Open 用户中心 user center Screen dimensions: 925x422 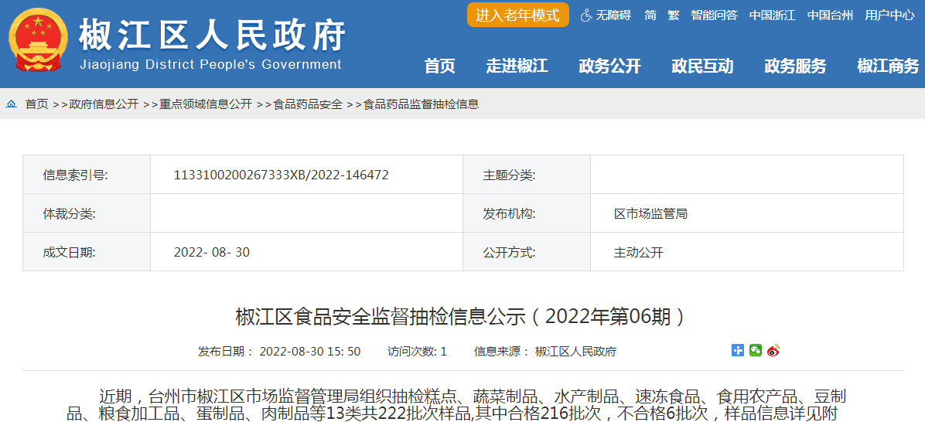[889, 16]
